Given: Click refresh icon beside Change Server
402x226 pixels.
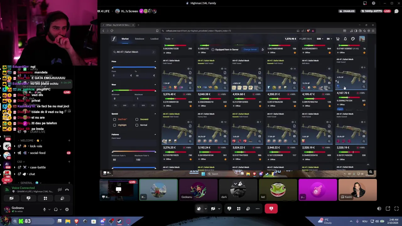Looking at the screenshot, I should point(263,50).
